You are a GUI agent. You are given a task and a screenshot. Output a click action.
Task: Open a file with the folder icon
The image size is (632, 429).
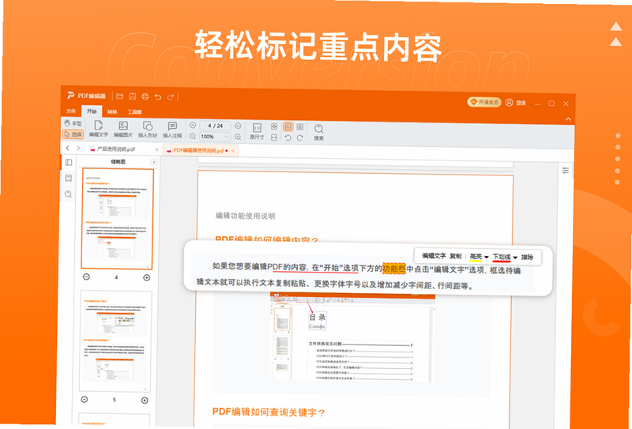coord(120,96)
